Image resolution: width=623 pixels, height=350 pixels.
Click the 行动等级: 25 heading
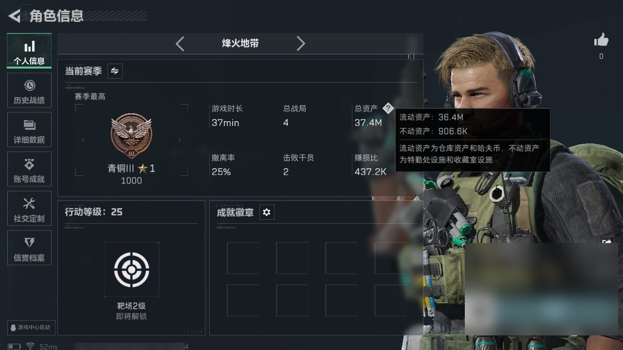pos(94,212)
